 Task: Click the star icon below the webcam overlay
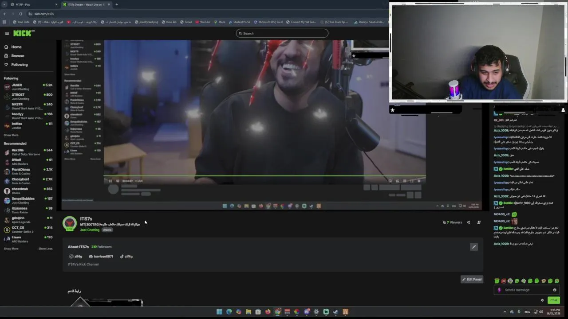point(392,110)
